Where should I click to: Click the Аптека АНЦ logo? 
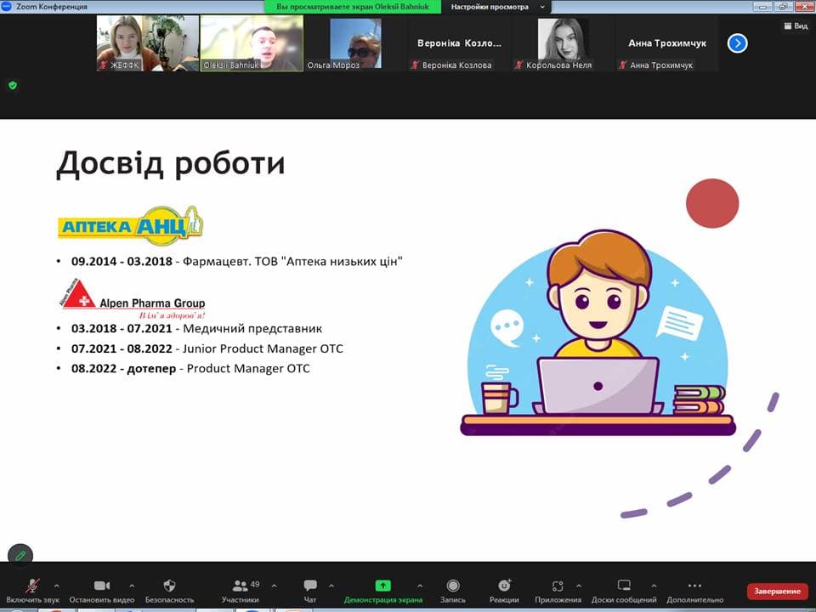pyautogui.click(x=130, y=225)
